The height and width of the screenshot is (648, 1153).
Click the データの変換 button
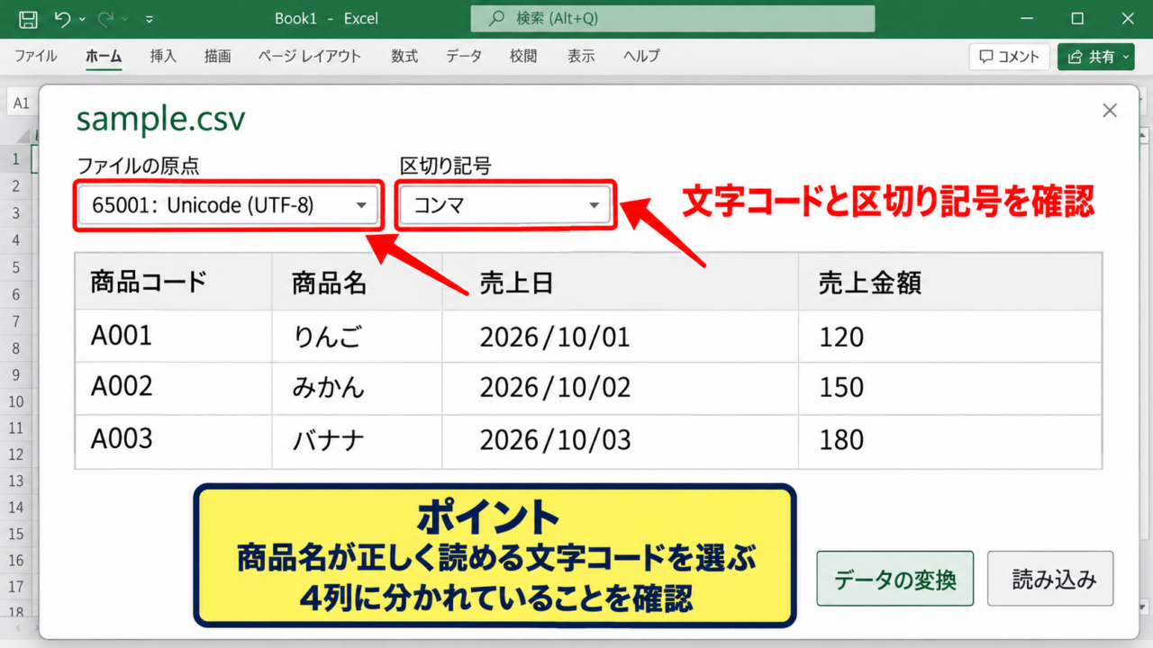895,579
